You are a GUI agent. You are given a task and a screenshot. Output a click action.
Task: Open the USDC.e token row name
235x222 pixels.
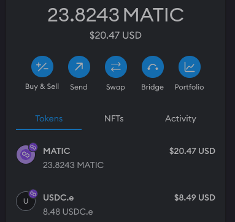click(x=58, y=197)
